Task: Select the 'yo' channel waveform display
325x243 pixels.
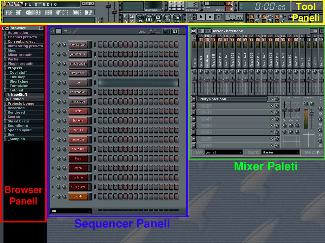Action: pyautogui.click(x=138, y=83)
